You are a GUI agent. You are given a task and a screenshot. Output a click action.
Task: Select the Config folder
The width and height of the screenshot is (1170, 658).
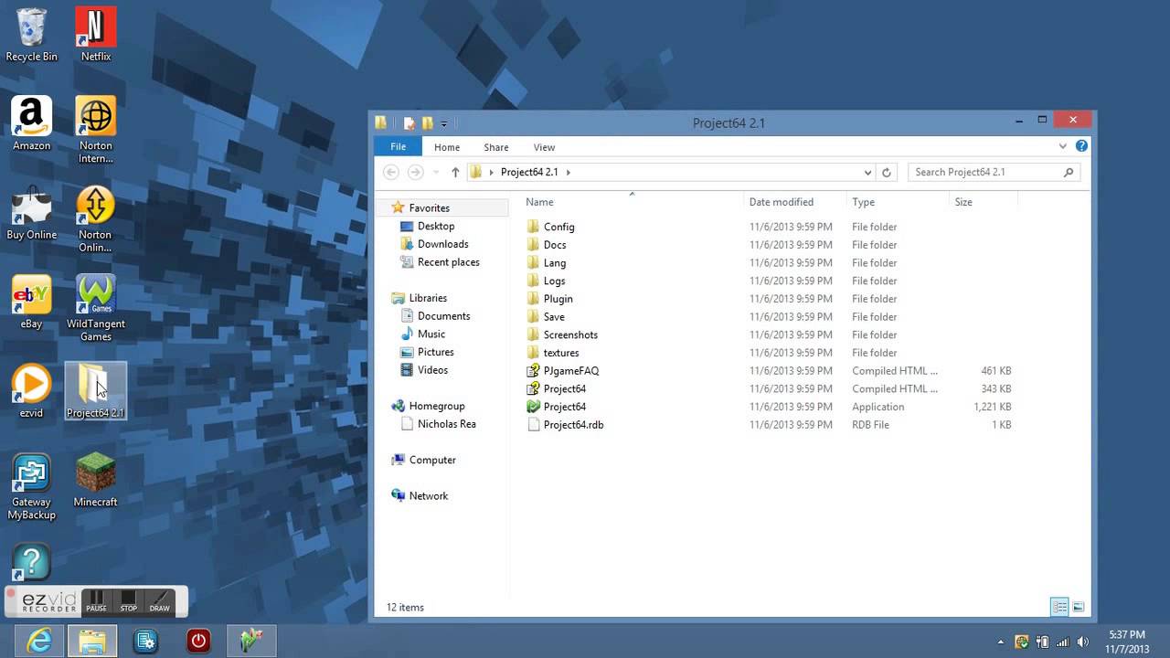(558, 227)
